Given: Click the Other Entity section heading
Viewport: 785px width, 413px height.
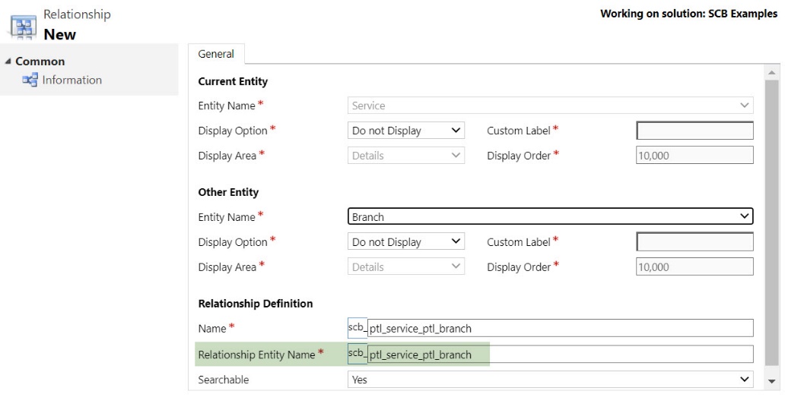Looking at the screenshot, I should [228, 192].
